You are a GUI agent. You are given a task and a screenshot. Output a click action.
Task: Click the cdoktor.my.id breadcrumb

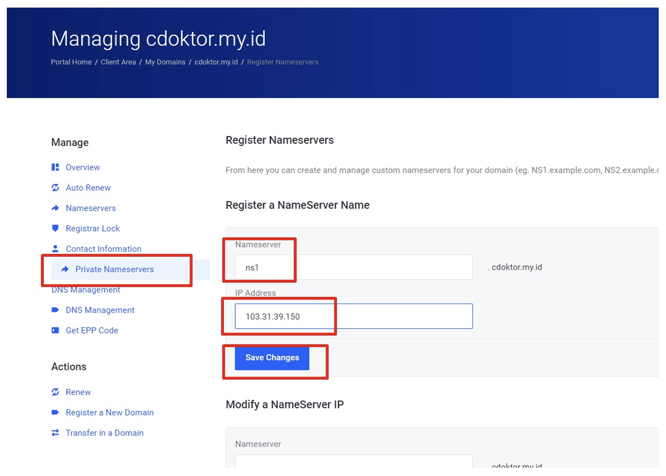(x=216, y=62)
